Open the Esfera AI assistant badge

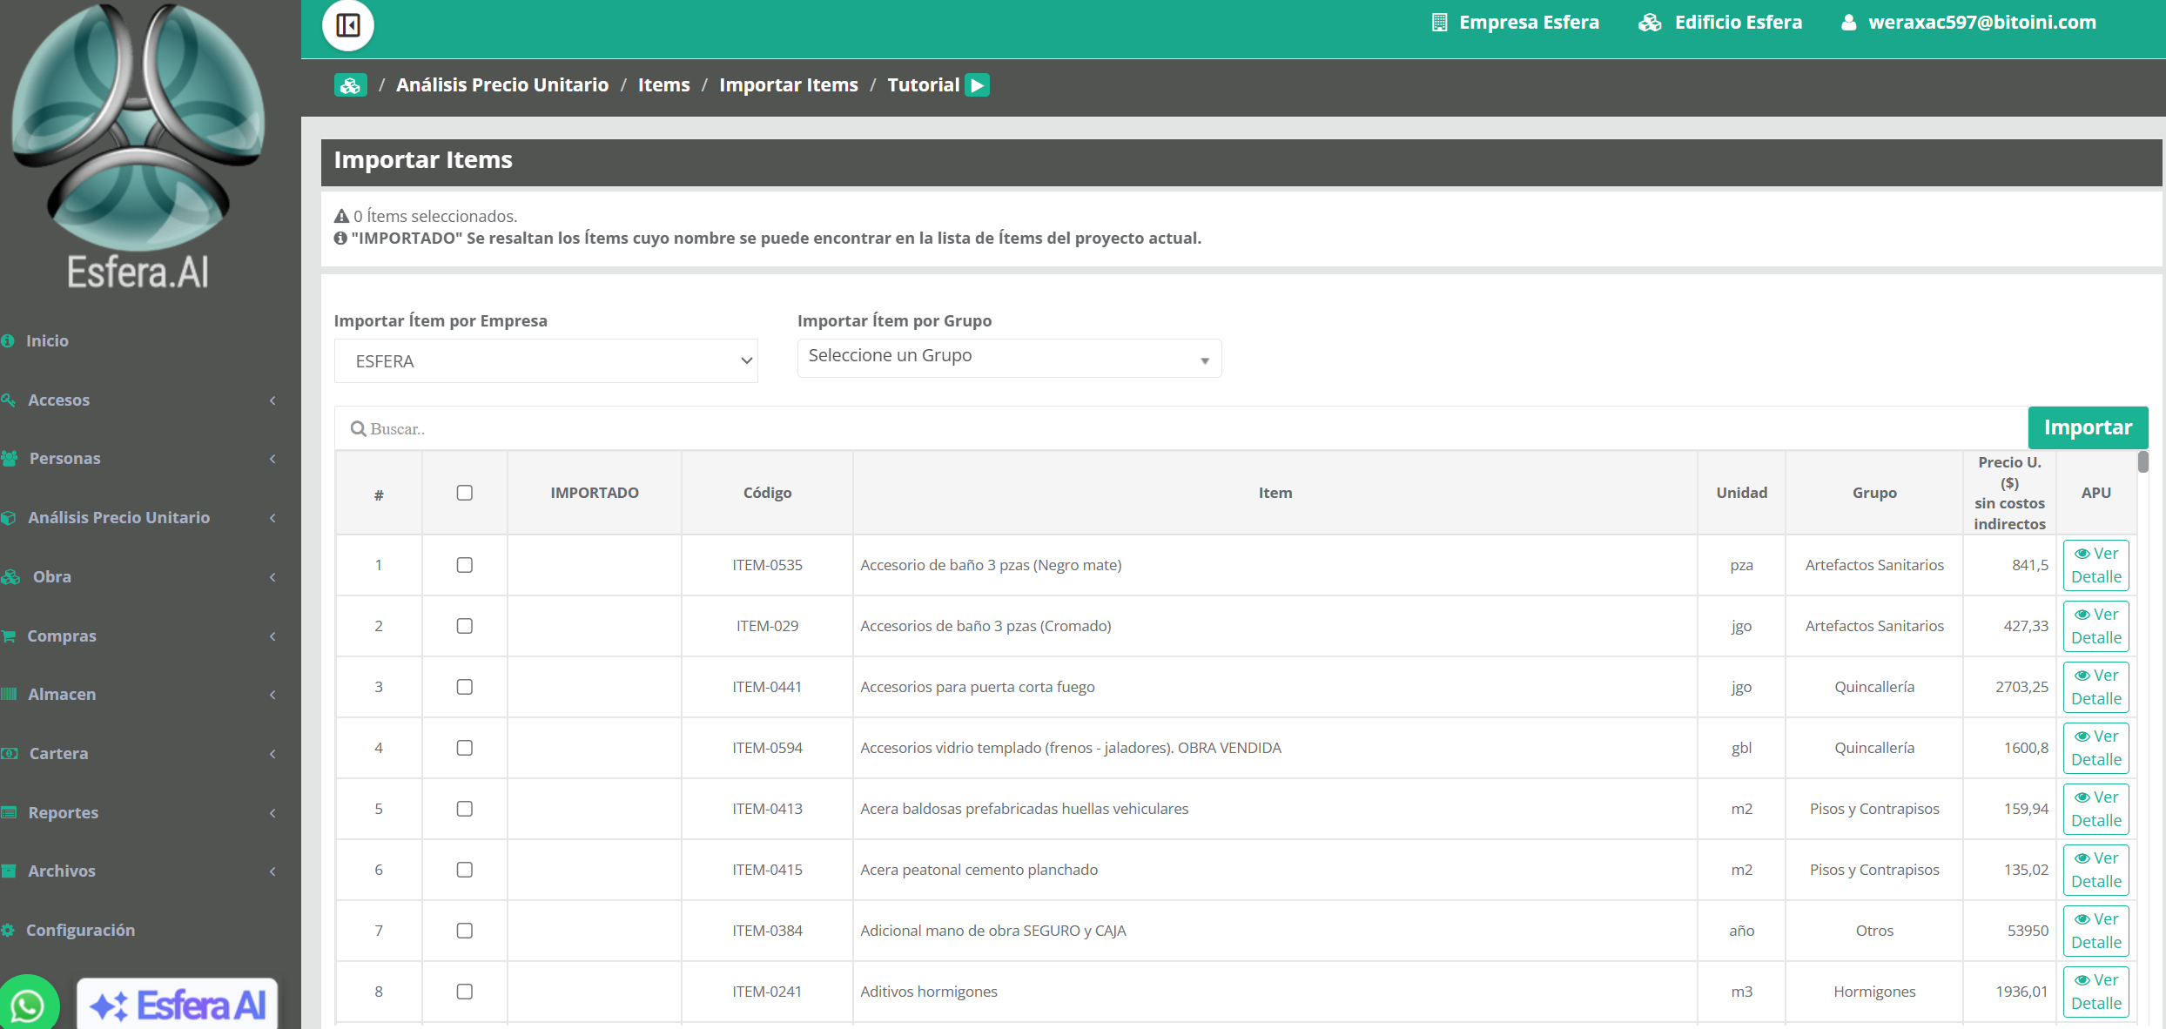[x=178, y=1005]
